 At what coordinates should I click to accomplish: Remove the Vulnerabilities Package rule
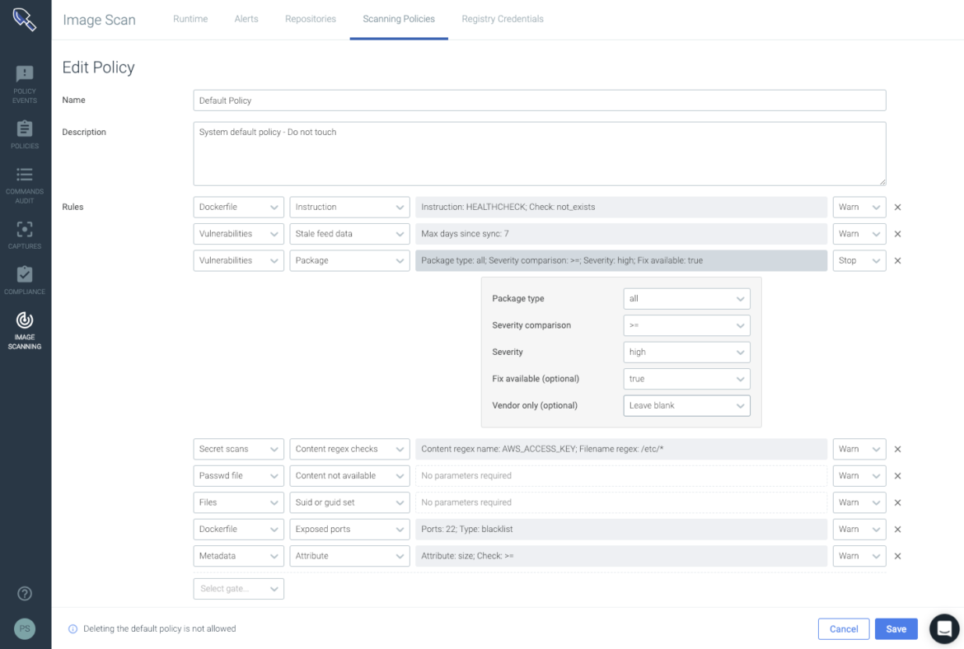[897, 260]
